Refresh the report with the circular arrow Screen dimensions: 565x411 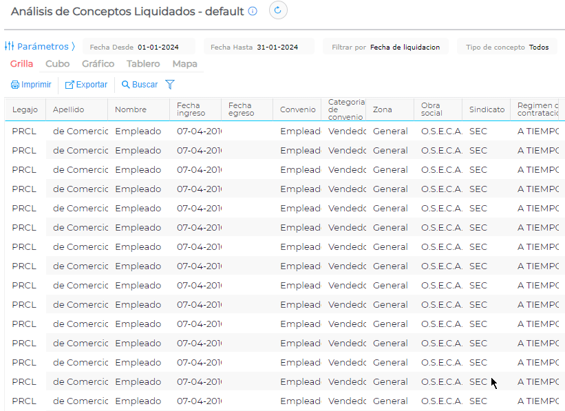(278, 10)
